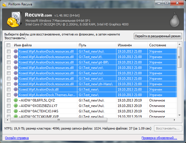Click horizontal scrollbar left arrow
Image resolution: width=186 pixels, height=143 pixels.
7,120
